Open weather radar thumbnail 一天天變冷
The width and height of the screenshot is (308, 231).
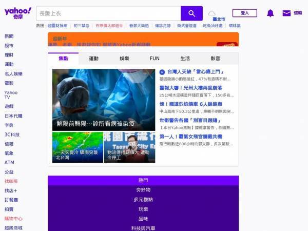pyautogui.click(x=78, y=147)
